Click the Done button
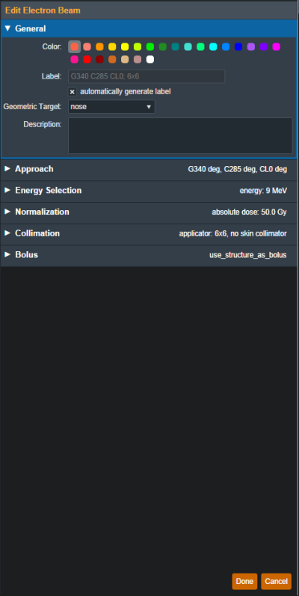The width and height of the screenshot is (299, 596). [x=244, y=582]
